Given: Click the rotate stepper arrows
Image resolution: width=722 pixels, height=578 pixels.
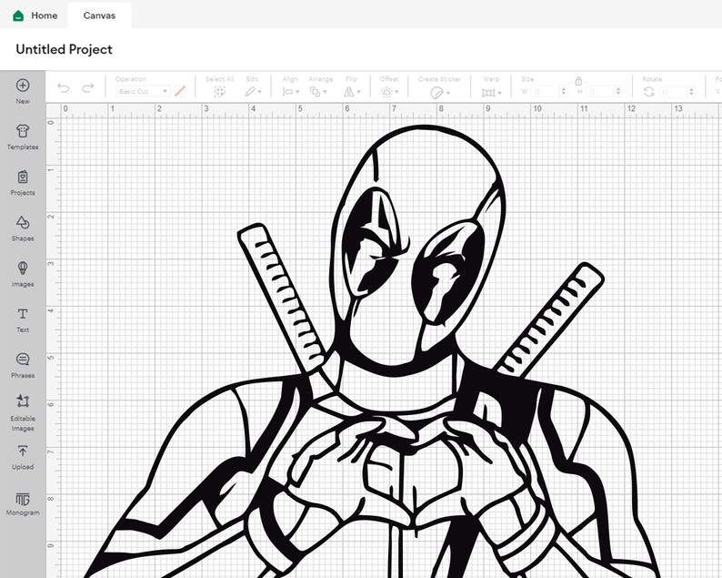Looking at the screenshot, I should (x=691, y=92).
